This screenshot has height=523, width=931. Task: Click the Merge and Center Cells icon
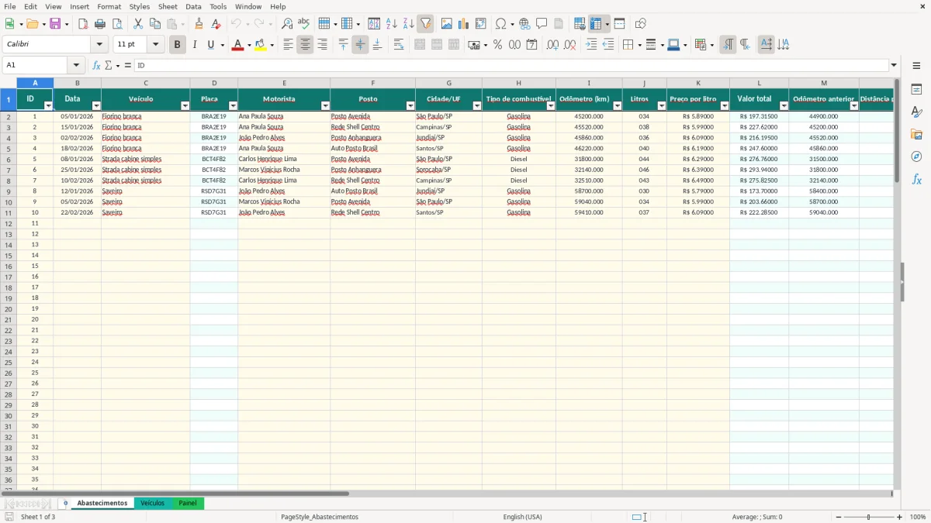click(420, 45)
